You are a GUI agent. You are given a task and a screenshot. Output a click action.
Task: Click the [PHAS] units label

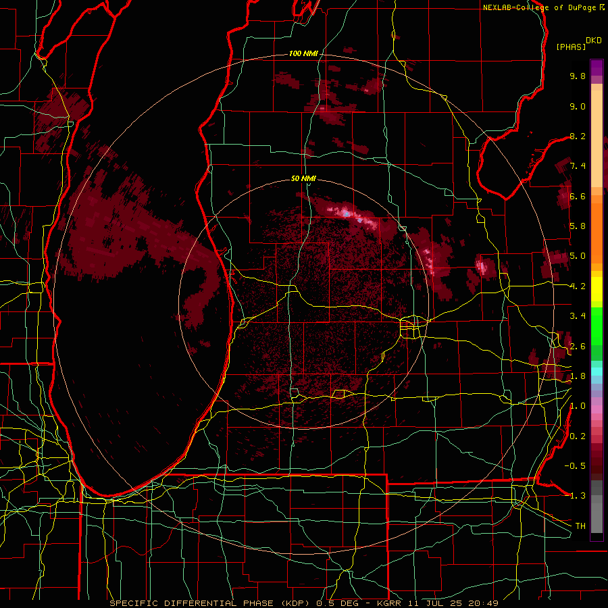tap(571, 47)
